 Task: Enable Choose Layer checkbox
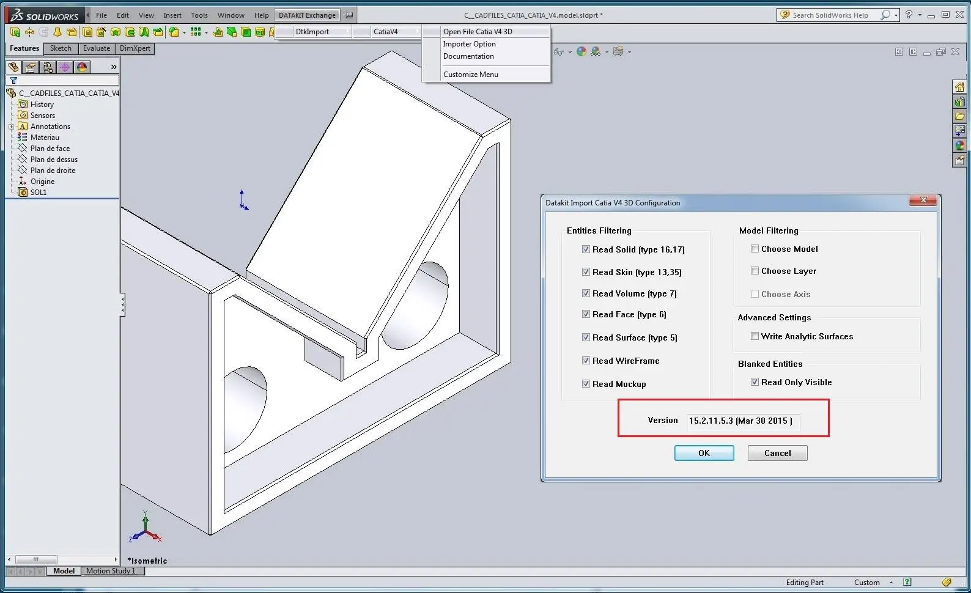(755, 271)
